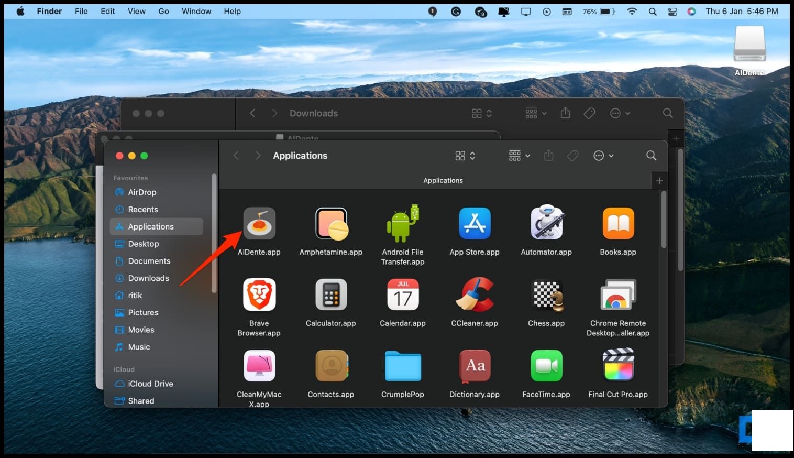Click the Downloads window tags button
Screen dimensions: 794x458
[x=589, y=113]
